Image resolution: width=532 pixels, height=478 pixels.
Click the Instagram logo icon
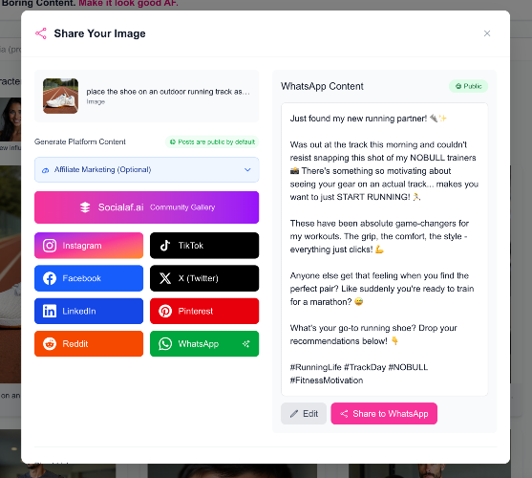pyautogui.click(x=50, y=246)
